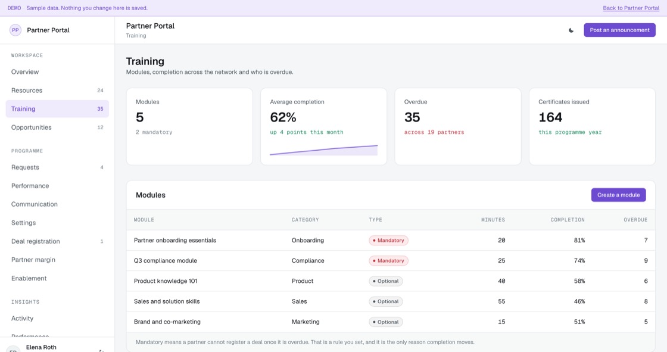
Task: Click the COMPLETION column header
Action: (568, 220)
